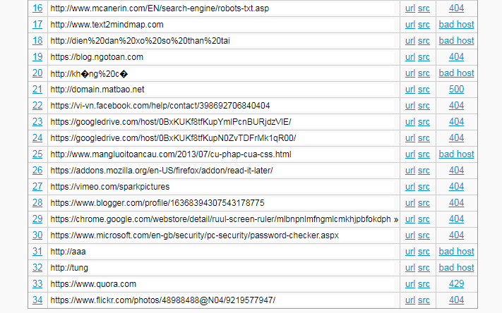Open 'src' link for flickr.com photos row

424,300
